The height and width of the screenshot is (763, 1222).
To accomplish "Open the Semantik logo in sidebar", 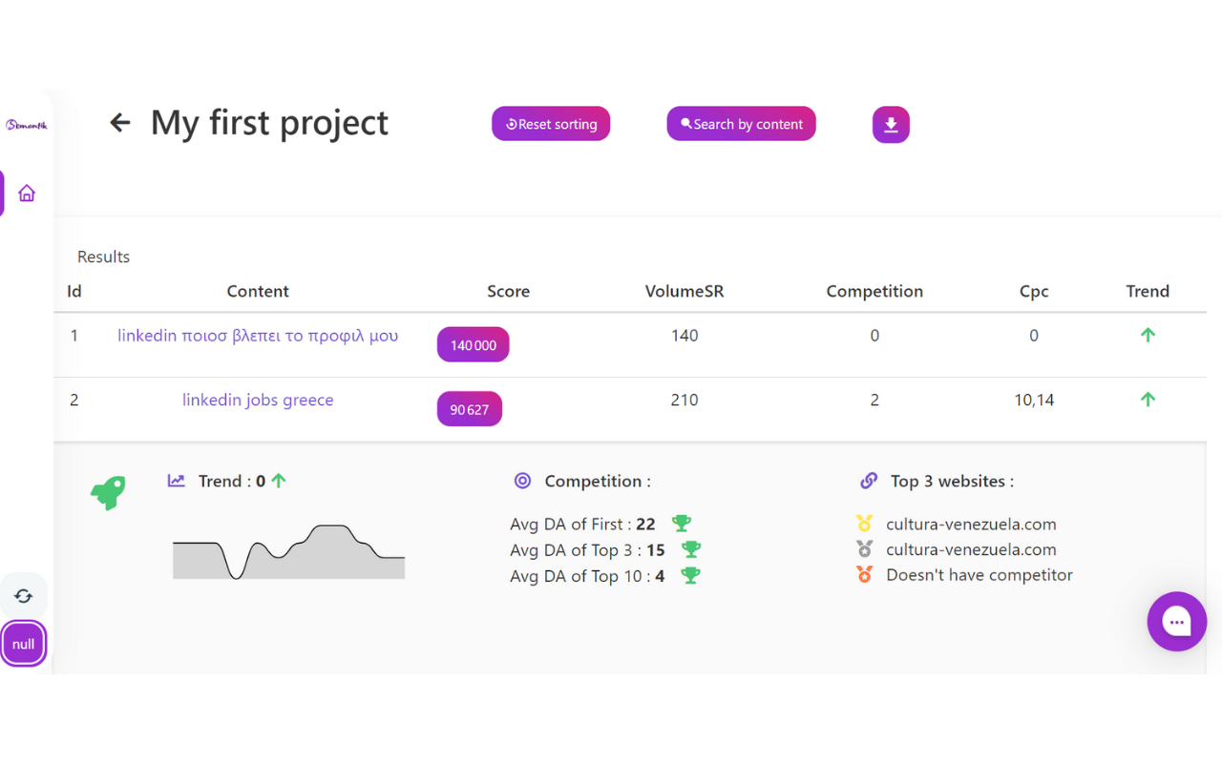I will click(x=26, y=125).
